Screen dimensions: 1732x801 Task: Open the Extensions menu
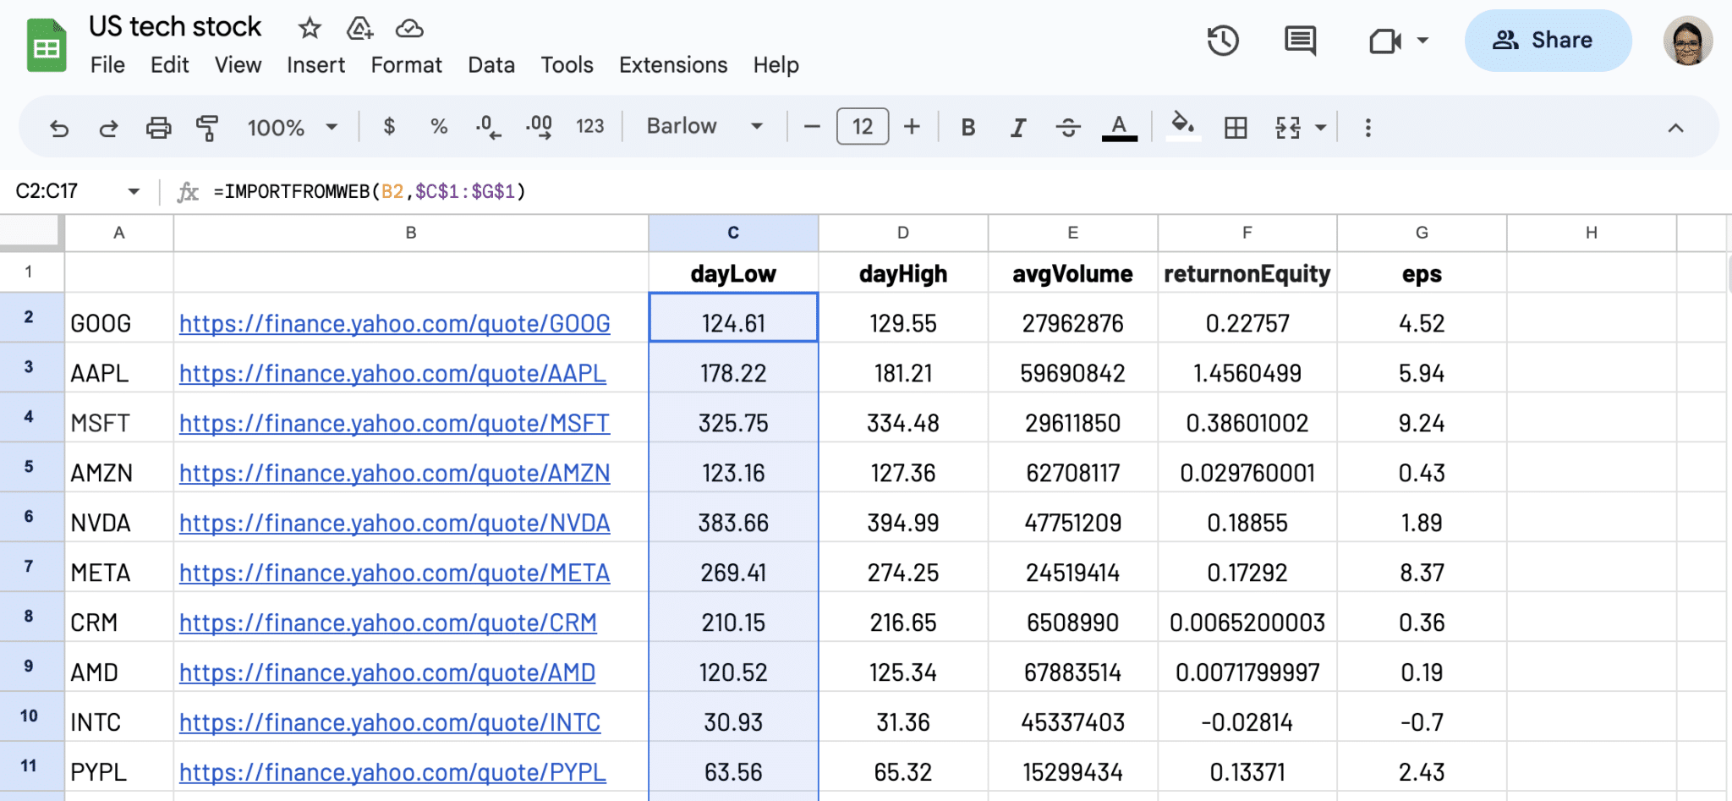(x=672, y=65)
